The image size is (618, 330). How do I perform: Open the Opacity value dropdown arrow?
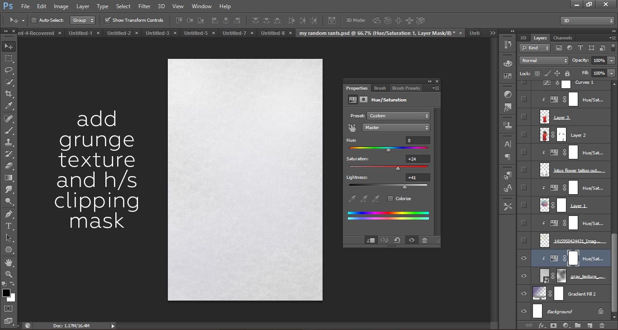pos(612,60)
